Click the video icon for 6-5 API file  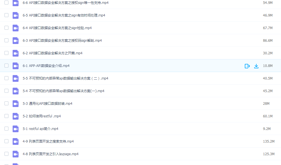point(16,15)
